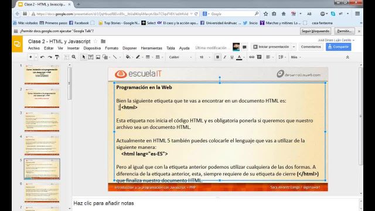Open the Calibri font dropdown
375x211 pixels.
[180, 57]
